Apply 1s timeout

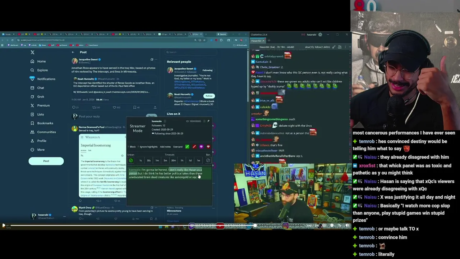[x=141, y=160]
